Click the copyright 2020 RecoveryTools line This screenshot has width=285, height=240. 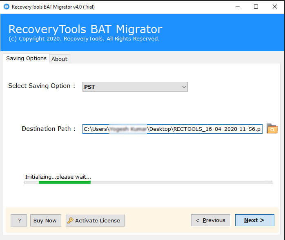pyautogui.click(x=84, y=39)
